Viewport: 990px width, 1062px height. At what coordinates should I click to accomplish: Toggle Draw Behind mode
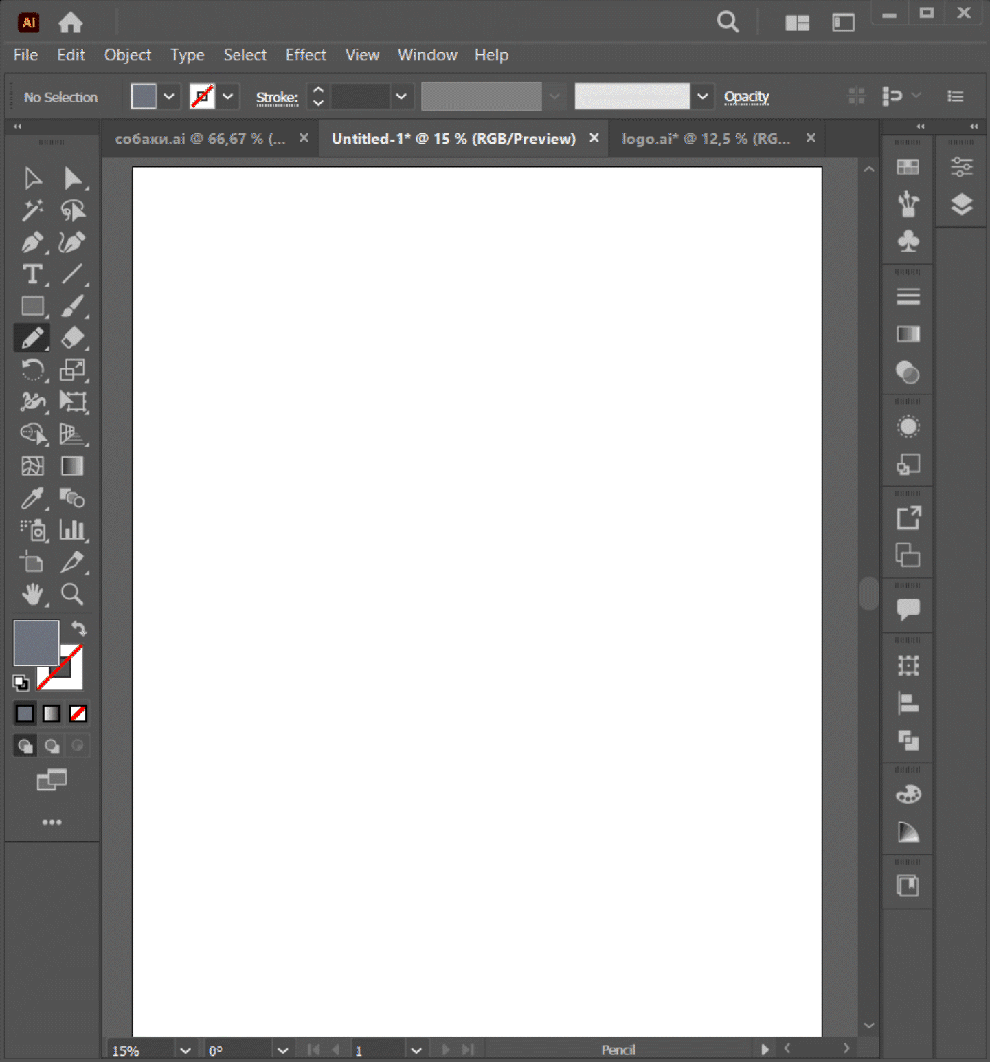pyautogui.click(x=52, y=746)
